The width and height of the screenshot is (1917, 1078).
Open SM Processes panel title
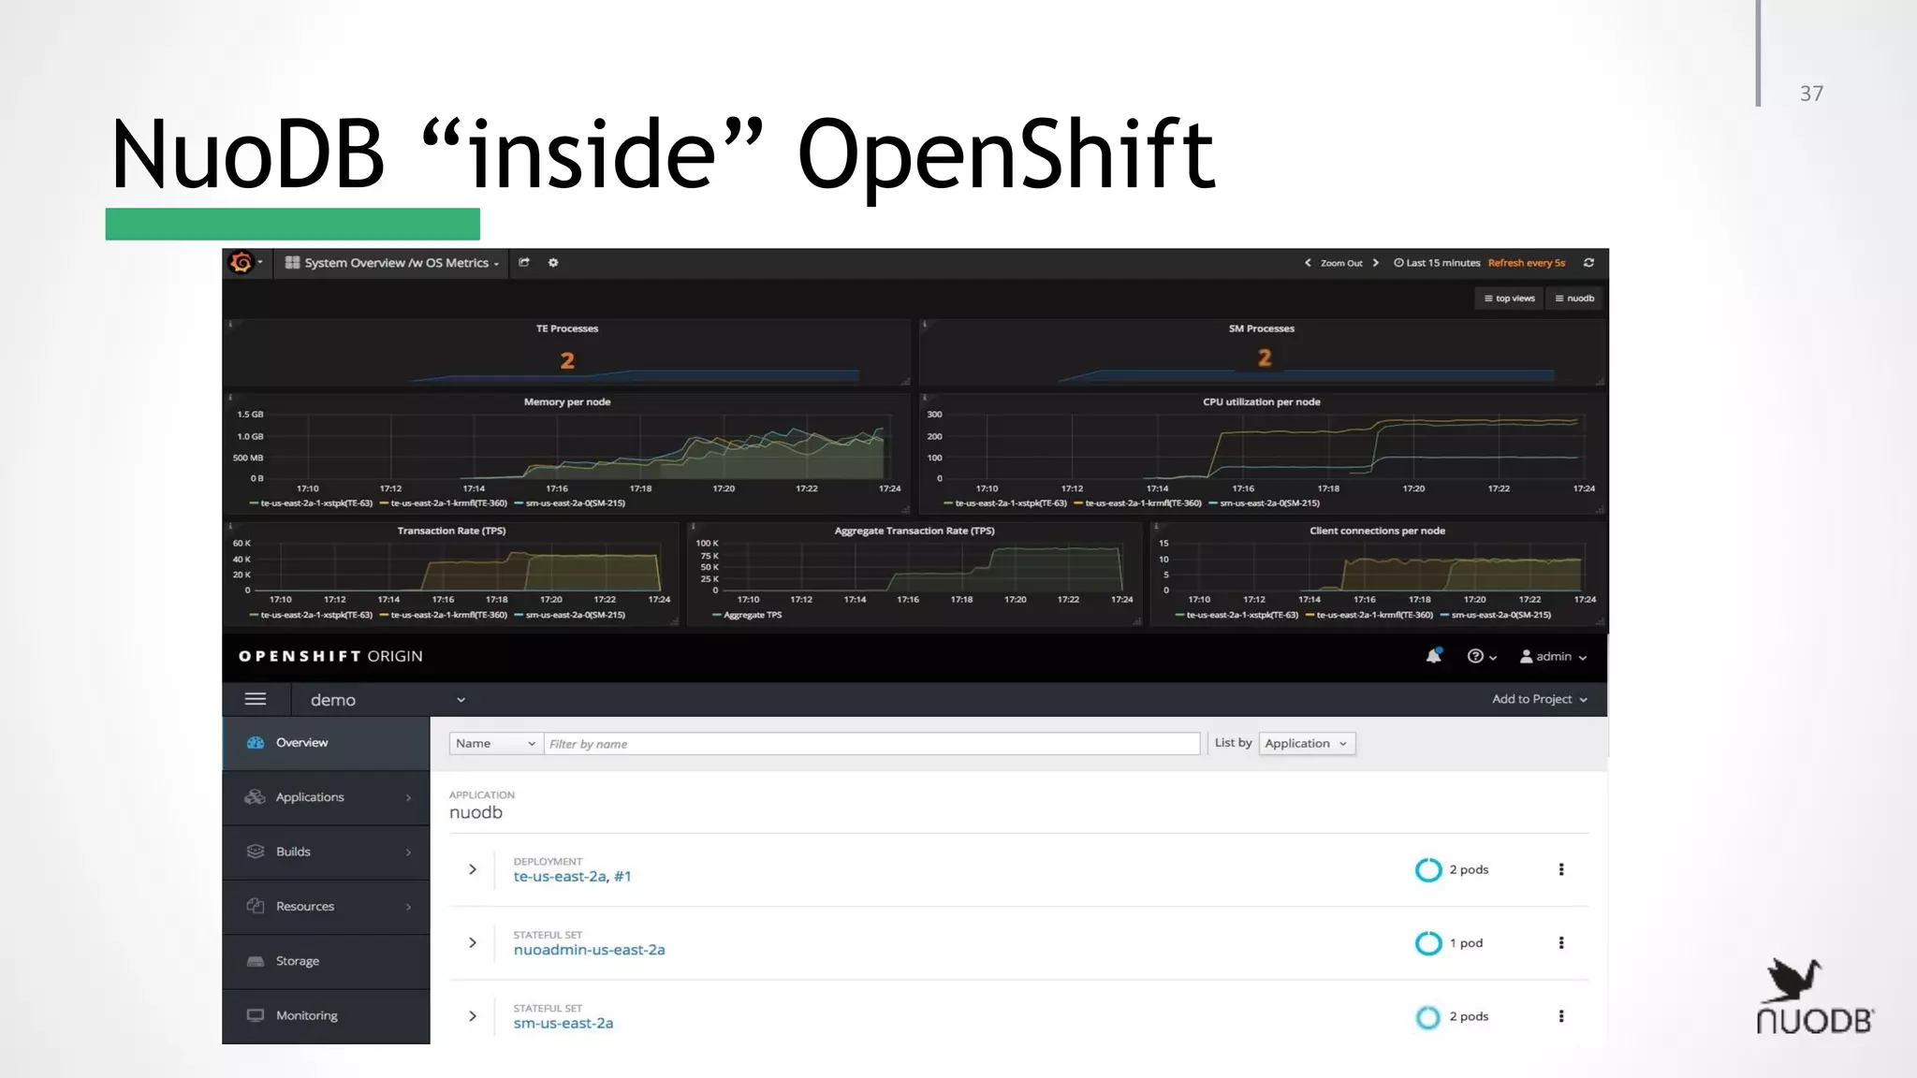pos(1261,328)
